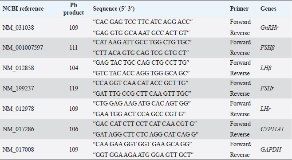Click the NM_012978 reference cell
Screen dimensions: 292x160
click(x=18, y=109)
